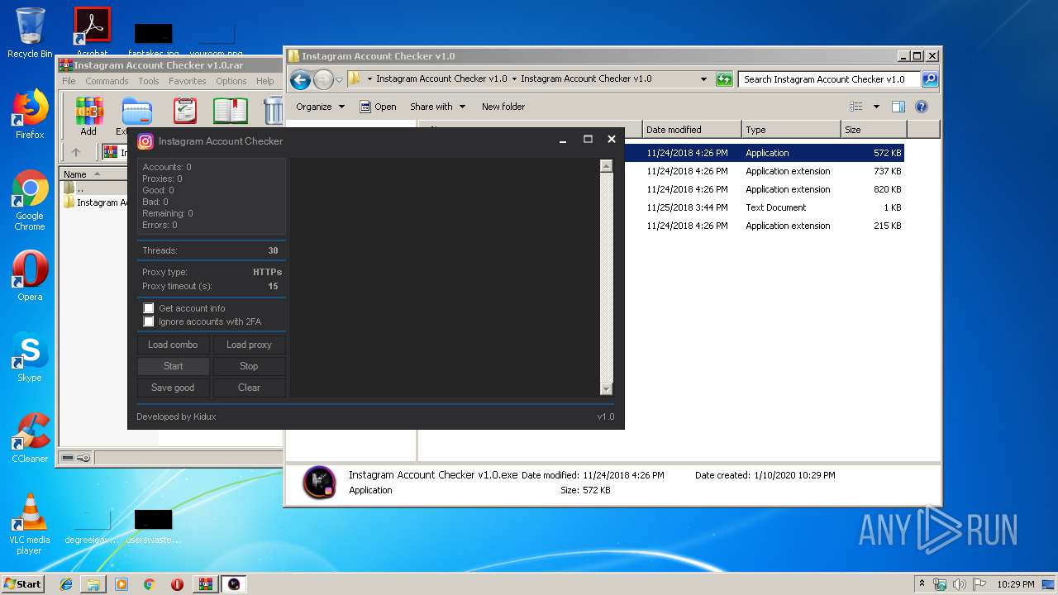Click the Search Instagram Account Checker field
The image size is (1058, 595).
tap(829, 79)
